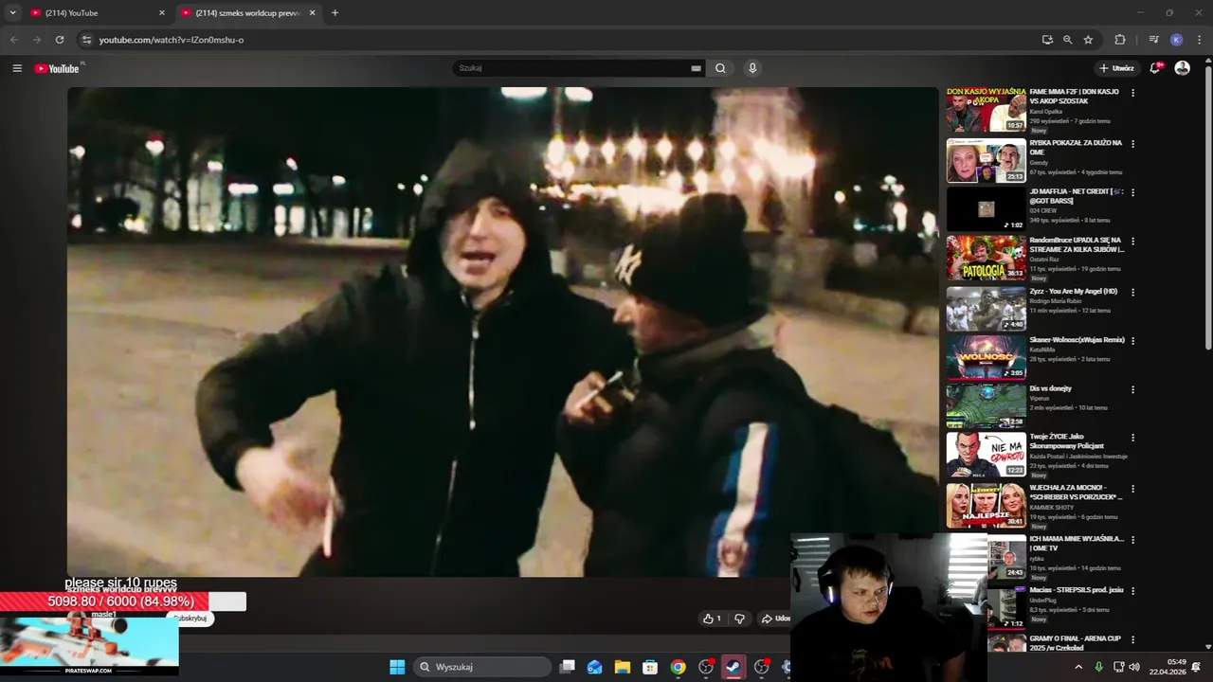Click the search magnifier button on YouTube
Screen dimensions: 1213x682
click(x=720, y=68)
